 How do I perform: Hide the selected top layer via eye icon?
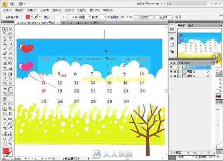(x=171, y=67)
